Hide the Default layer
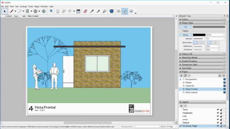Image resolution: width=230 pixels, height=129 pixels. 218,123
